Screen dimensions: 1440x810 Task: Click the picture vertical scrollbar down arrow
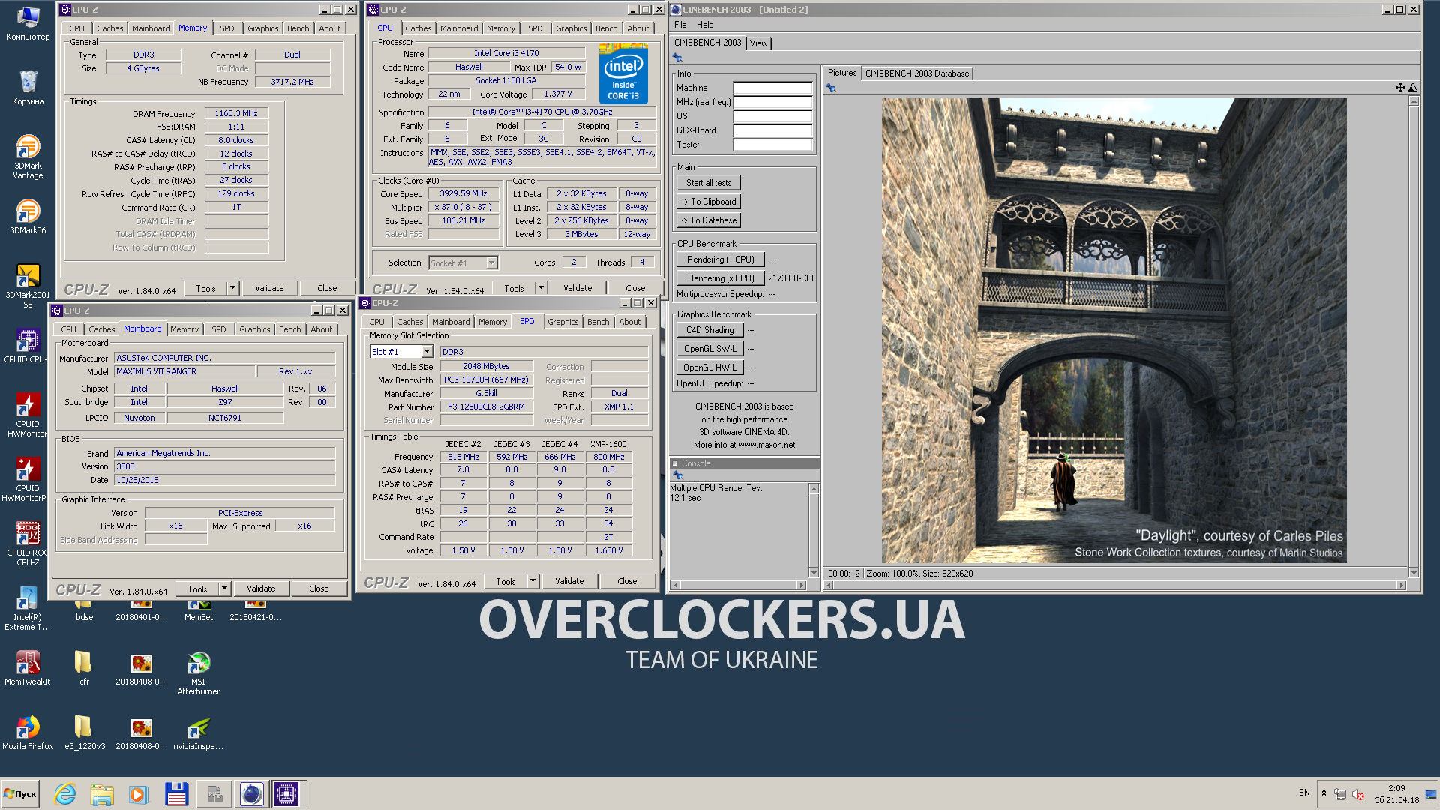pyautogui.click(x=1414, y=572)
